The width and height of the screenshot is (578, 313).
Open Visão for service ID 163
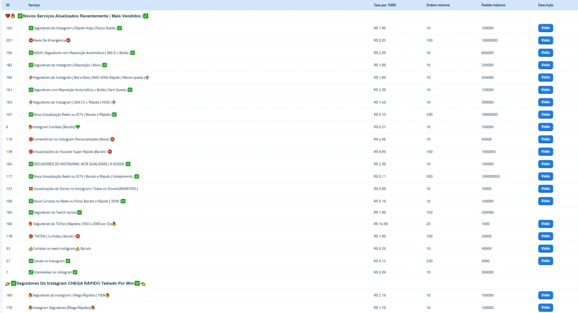pyautogui.click(x=545, y=102)
